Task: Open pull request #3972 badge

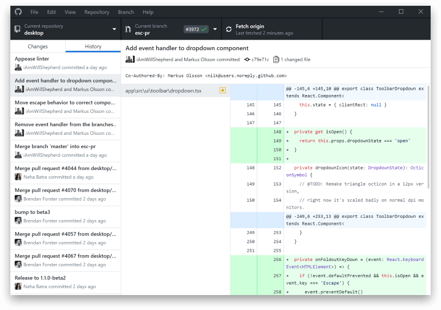Action: coord(196,29)
